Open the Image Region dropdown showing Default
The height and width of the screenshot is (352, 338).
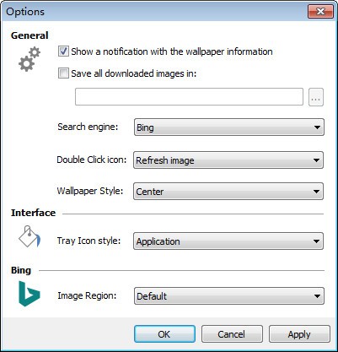click(x=229, y=296)
